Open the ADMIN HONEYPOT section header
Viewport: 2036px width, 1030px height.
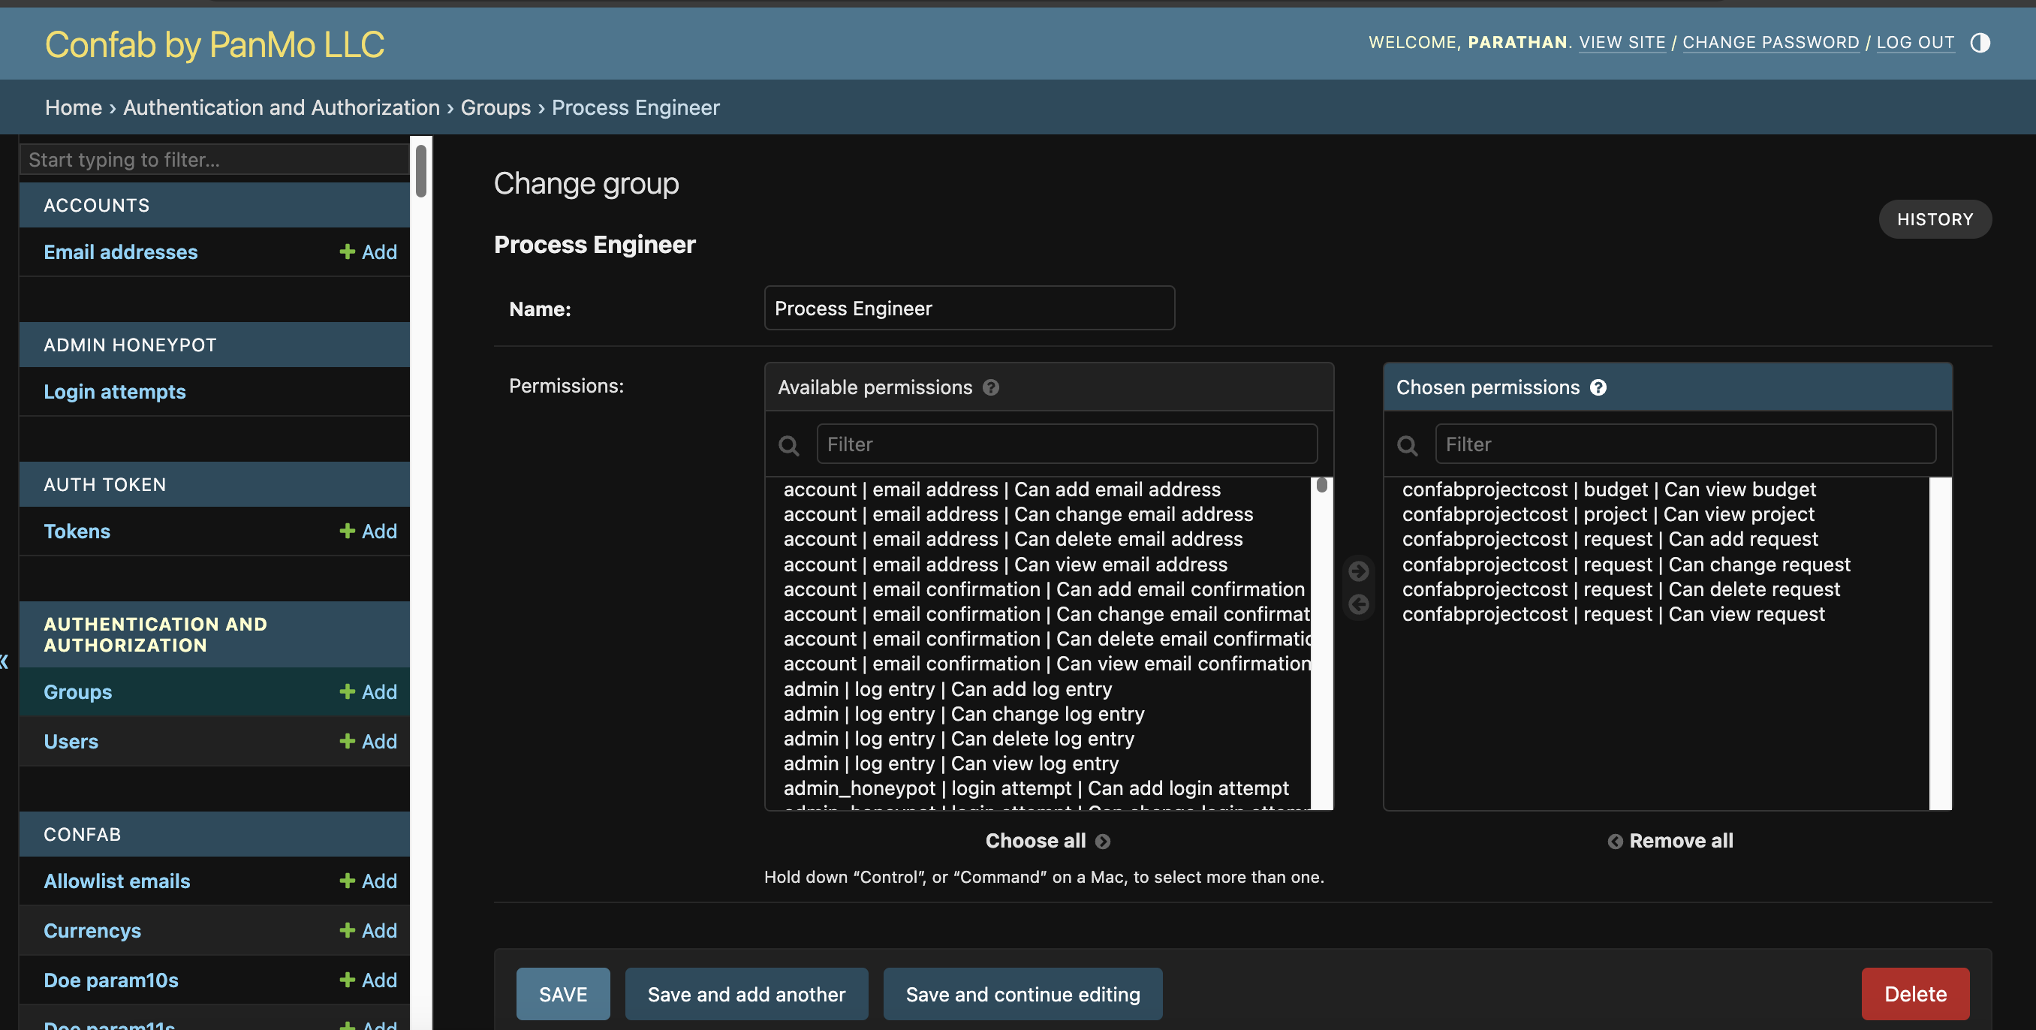[x=130, y=345]
